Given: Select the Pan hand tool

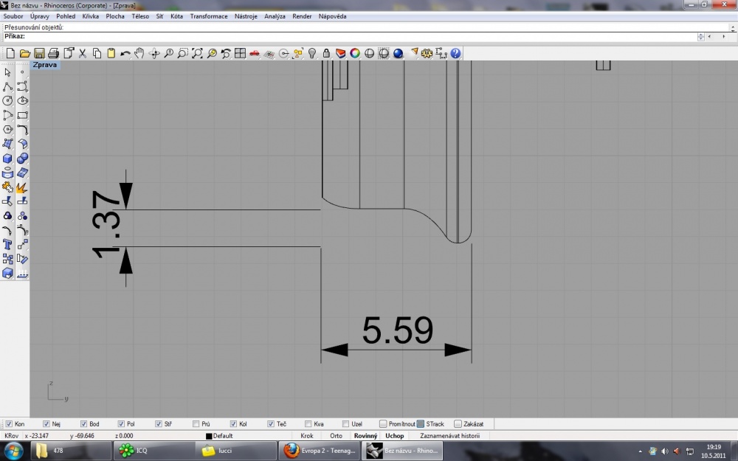Looking at the screenshot, I should [139, 53].
